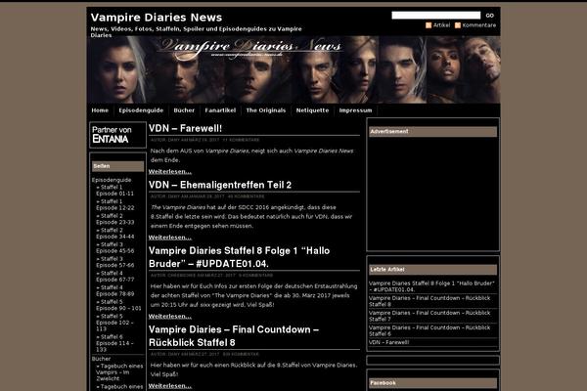Click the Vampire Diaries News banner image
The image size is (587, 391).
293,69
